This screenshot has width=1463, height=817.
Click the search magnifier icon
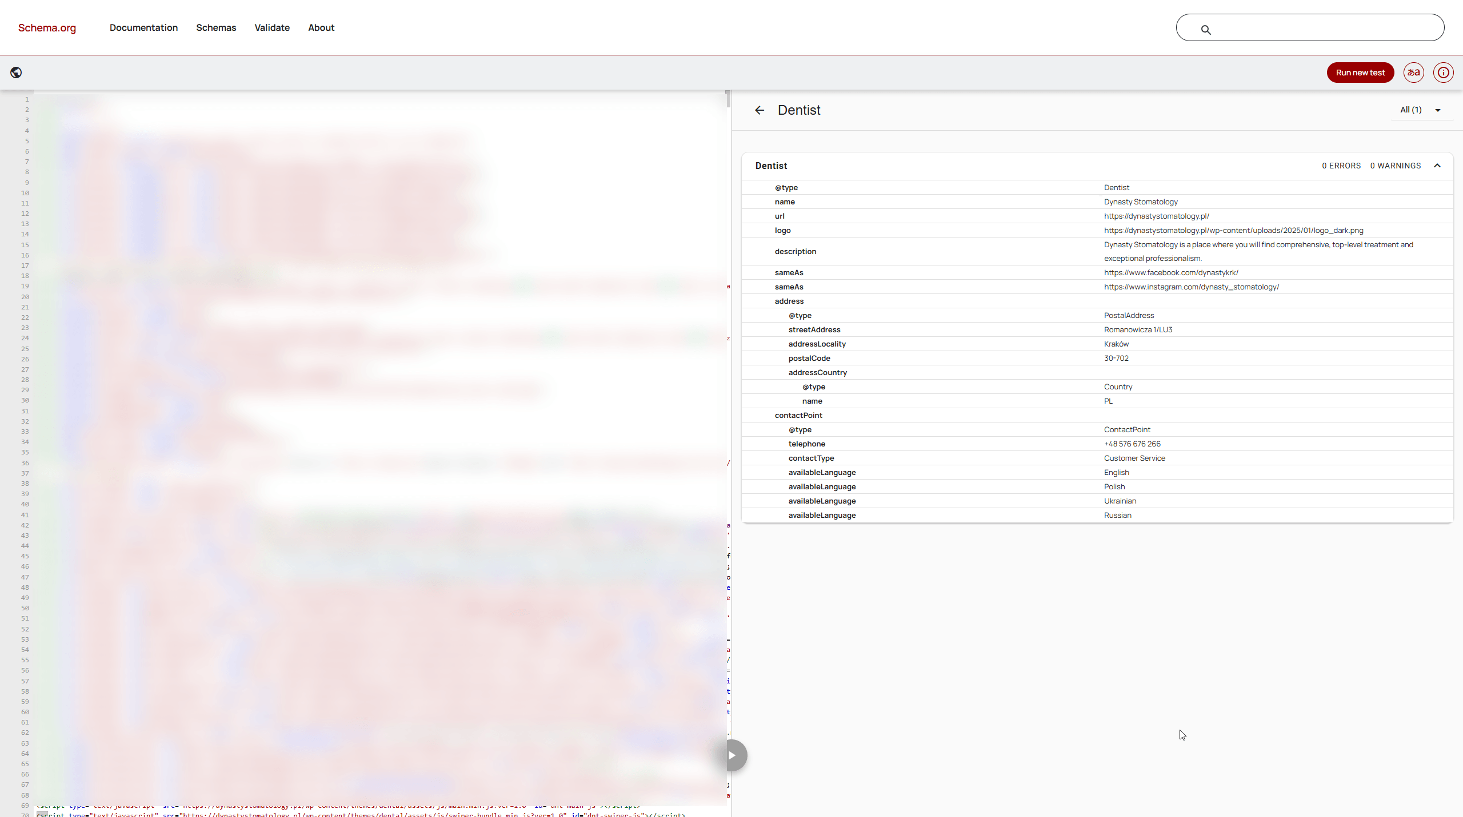click(1206, 30)
